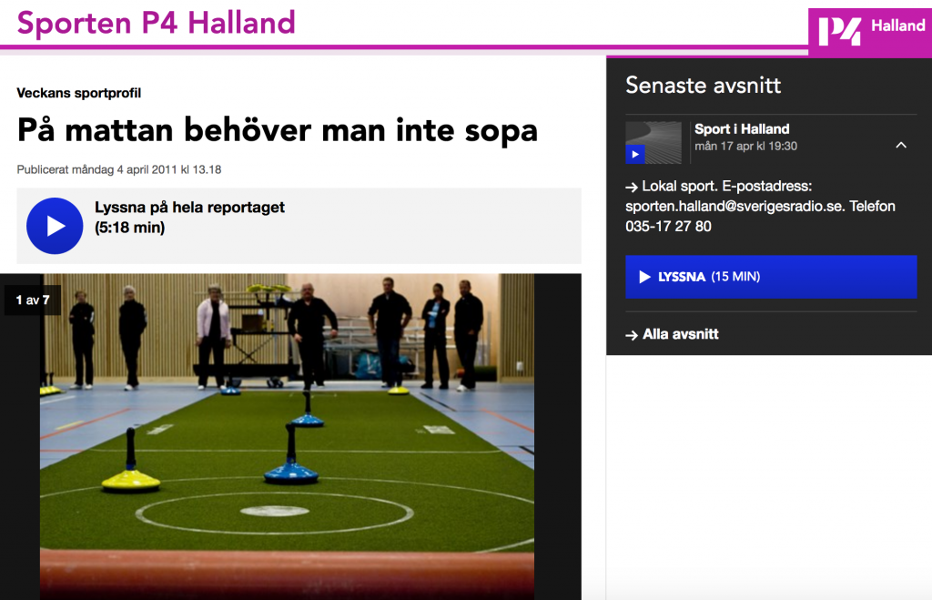Click the P4 Halland logo

point(869,32)
